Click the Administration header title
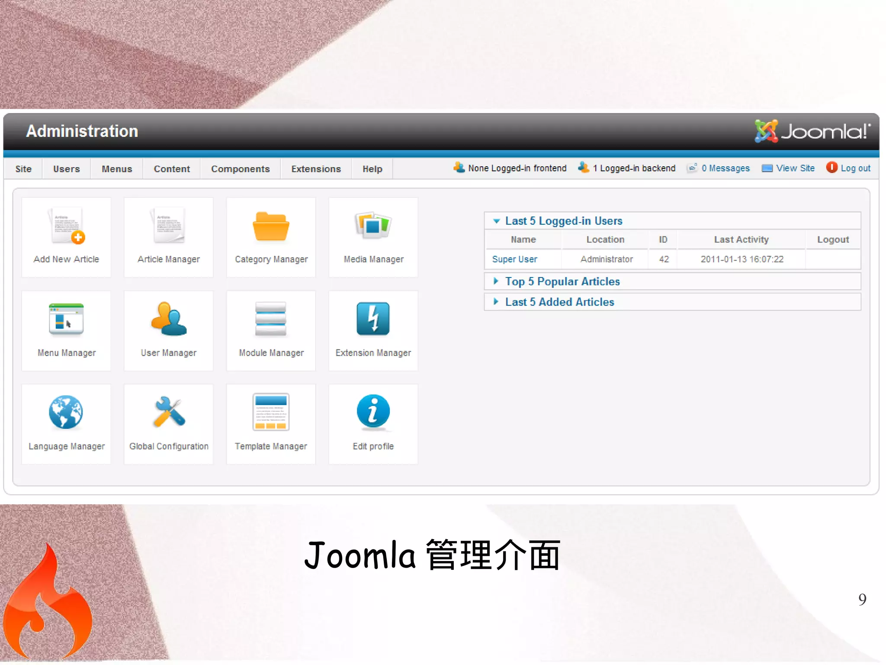 [x=82, y=131]
